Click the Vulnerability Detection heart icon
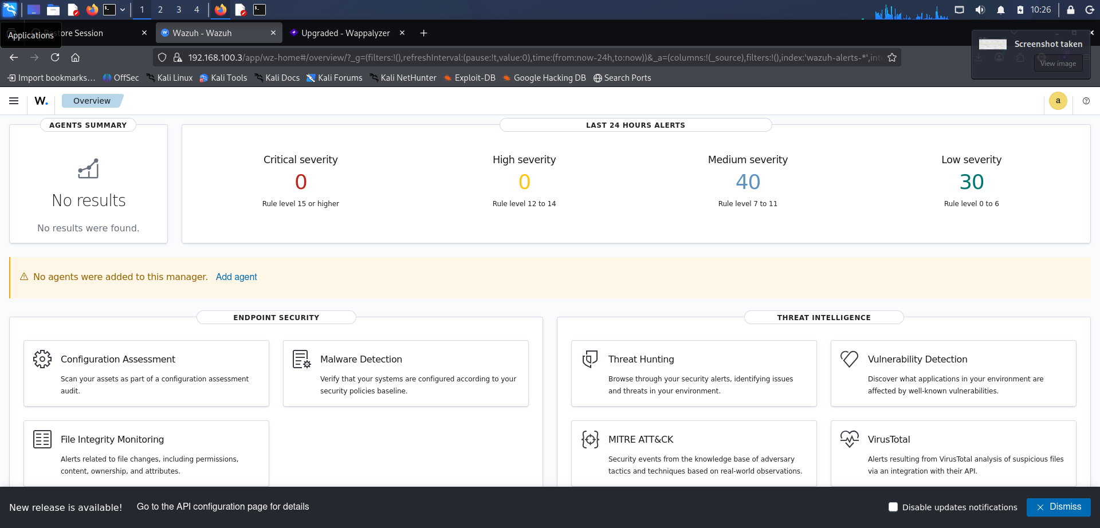This screenshot has width=1100, height=528. (x=850, y=359)
